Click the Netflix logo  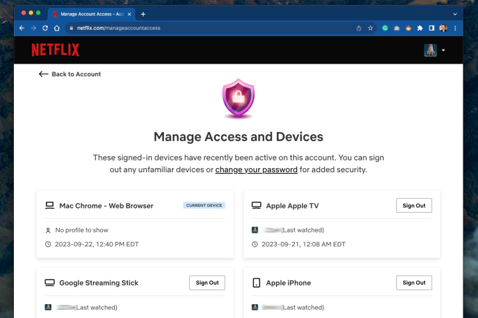[x=55, y=50]
